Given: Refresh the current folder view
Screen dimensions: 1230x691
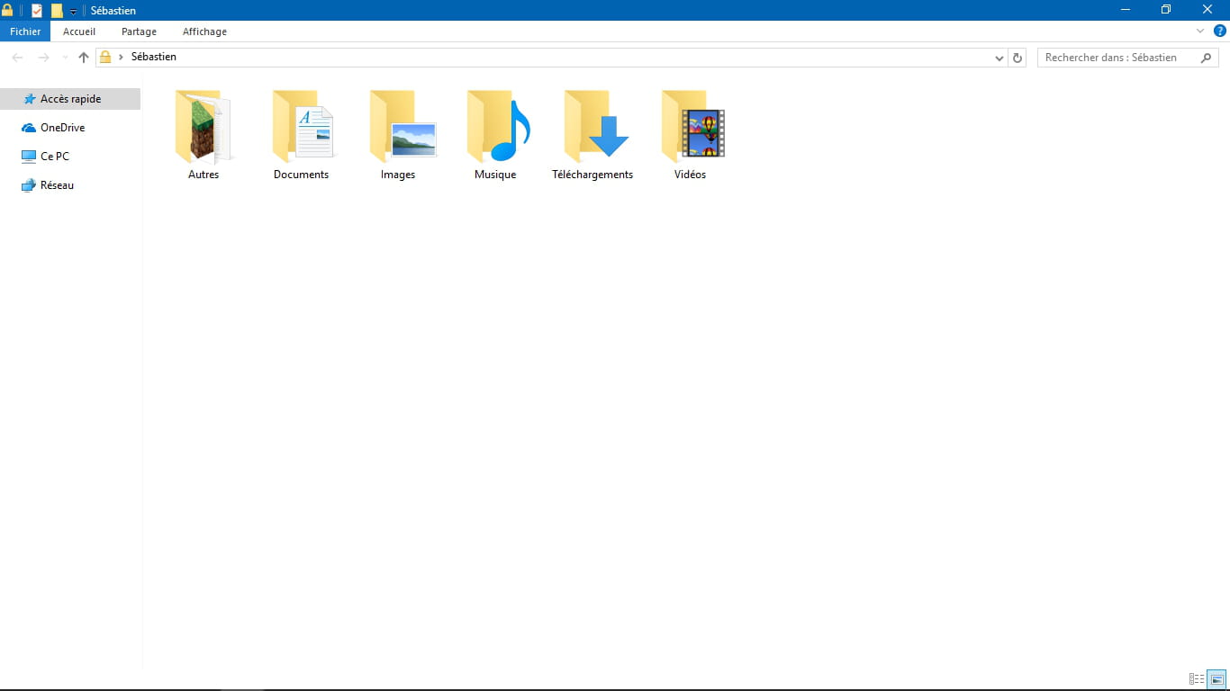Looking at the screenshot, I should coord(1017,58).
